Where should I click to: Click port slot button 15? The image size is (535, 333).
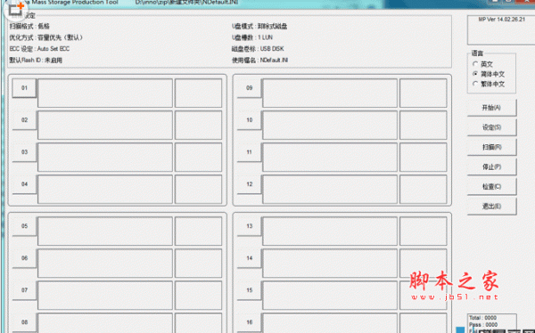coord(250,290)
